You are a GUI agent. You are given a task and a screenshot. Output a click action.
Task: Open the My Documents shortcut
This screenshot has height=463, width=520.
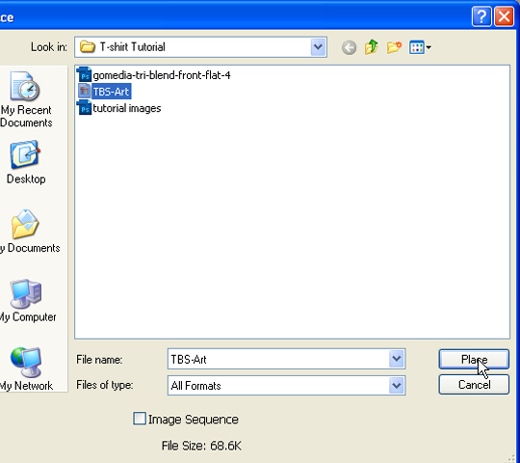point(28,231)
